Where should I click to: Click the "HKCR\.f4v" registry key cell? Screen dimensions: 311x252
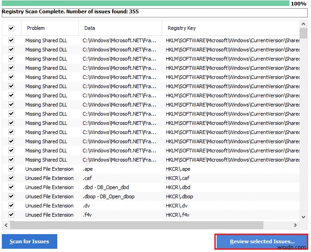178,215
